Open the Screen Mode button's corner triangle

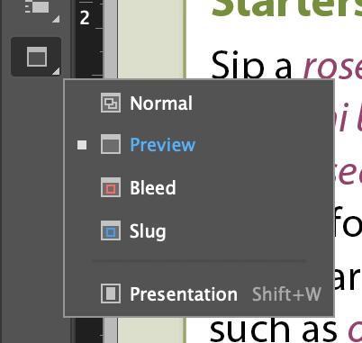click(x=56, y=71)
